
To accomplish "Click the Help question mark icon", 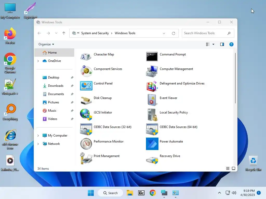I will coord(231,44).
